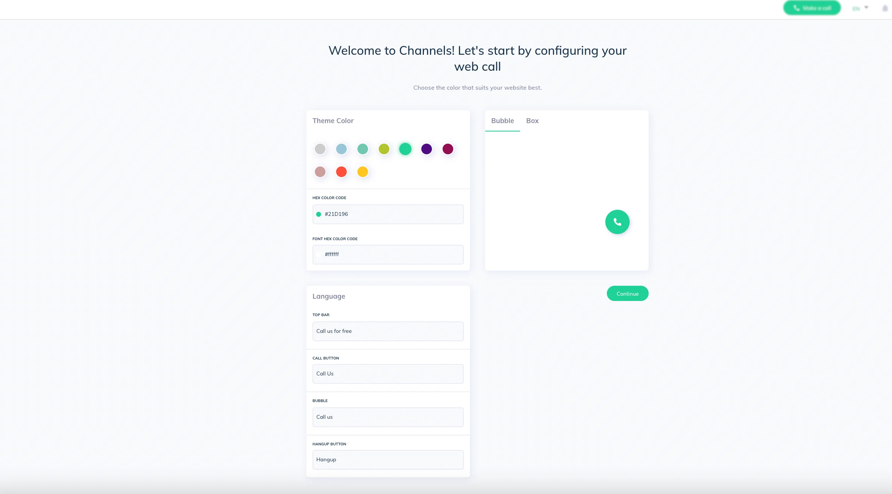Focus the Top Bar text field
This screenshot has width=892, height=494.
388,331
